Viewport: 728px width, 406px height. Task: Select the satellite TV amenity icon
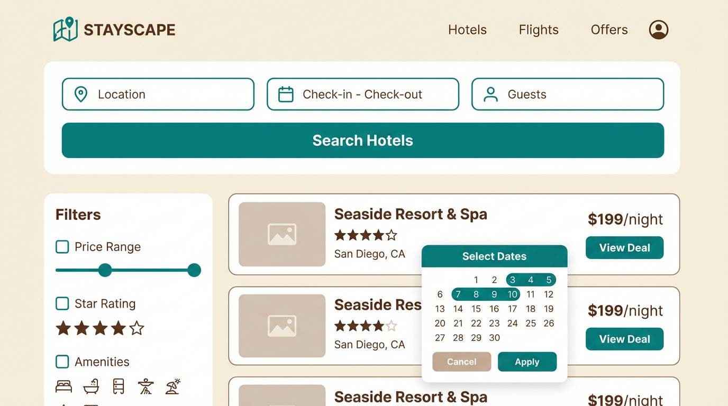tap(145, 385)
